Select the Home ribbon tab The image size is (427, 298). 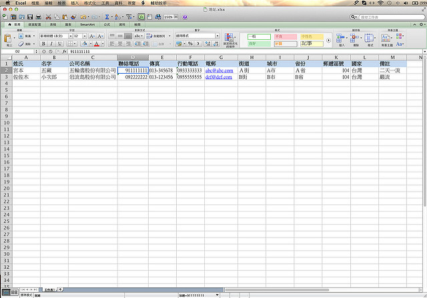(14, 25)
